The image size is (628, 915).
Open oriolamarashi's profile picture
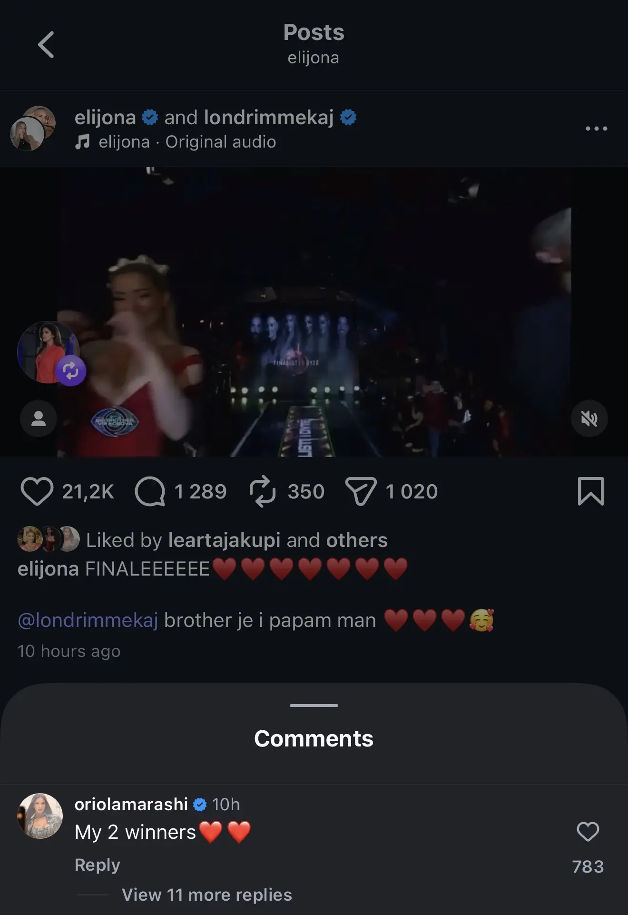(x=40, y=816)
